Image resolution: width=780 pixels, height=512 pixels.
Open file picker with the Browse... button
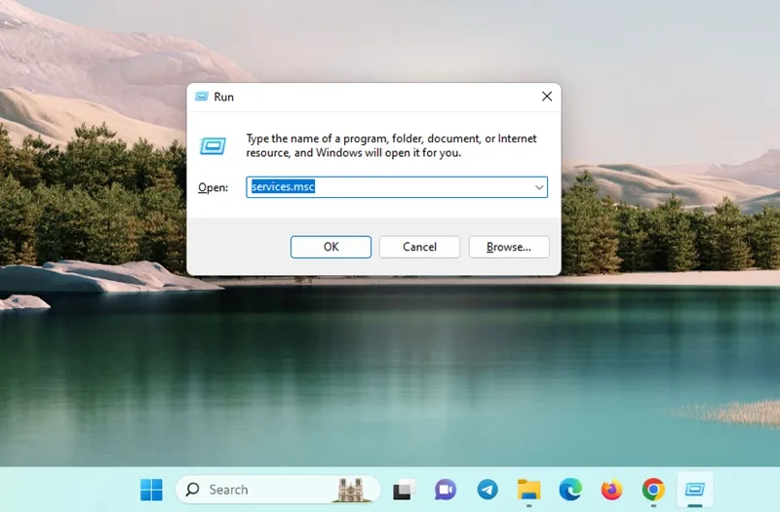tap(509, 247)
